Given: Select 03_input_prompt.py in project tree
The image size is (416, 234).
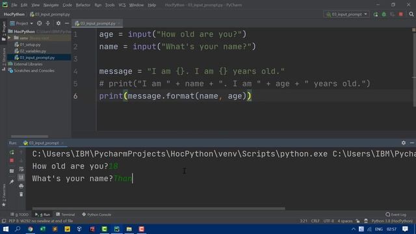Looking at the screenshot, I should pyautogui.click(x=37, y=58).
